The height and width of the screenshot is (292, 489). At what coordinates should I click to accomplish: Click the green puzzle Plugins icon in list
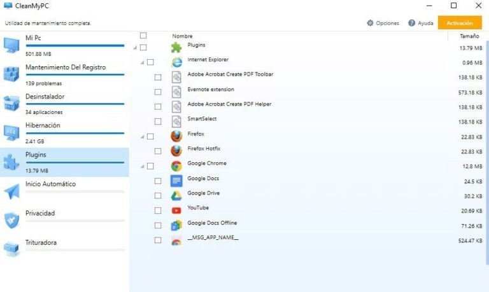click(x=176, y=47)
